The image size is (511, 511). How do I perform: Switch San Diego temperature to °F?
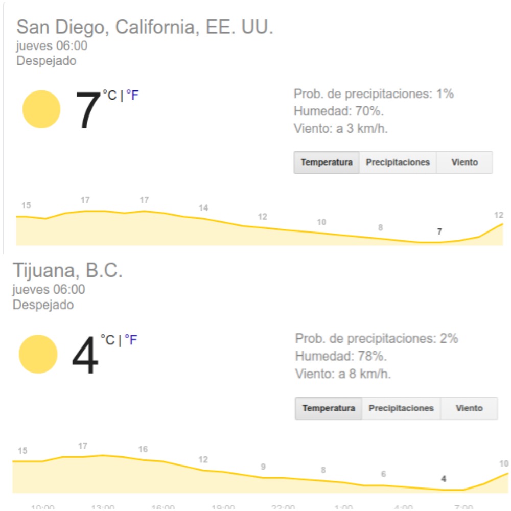coord(132,95)
